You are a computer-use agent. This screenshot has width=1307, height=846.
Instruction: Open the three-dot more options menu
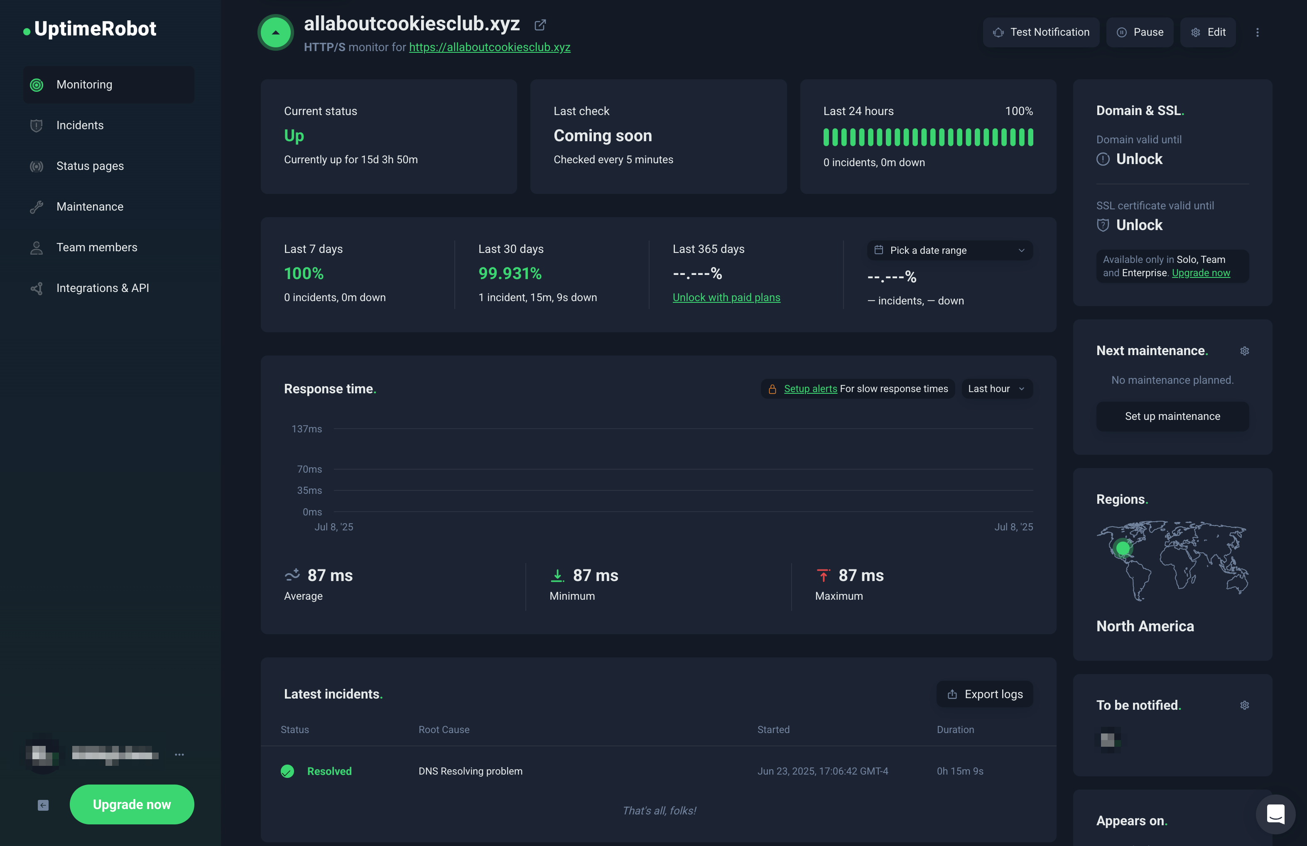click(x=1257, y=32)
